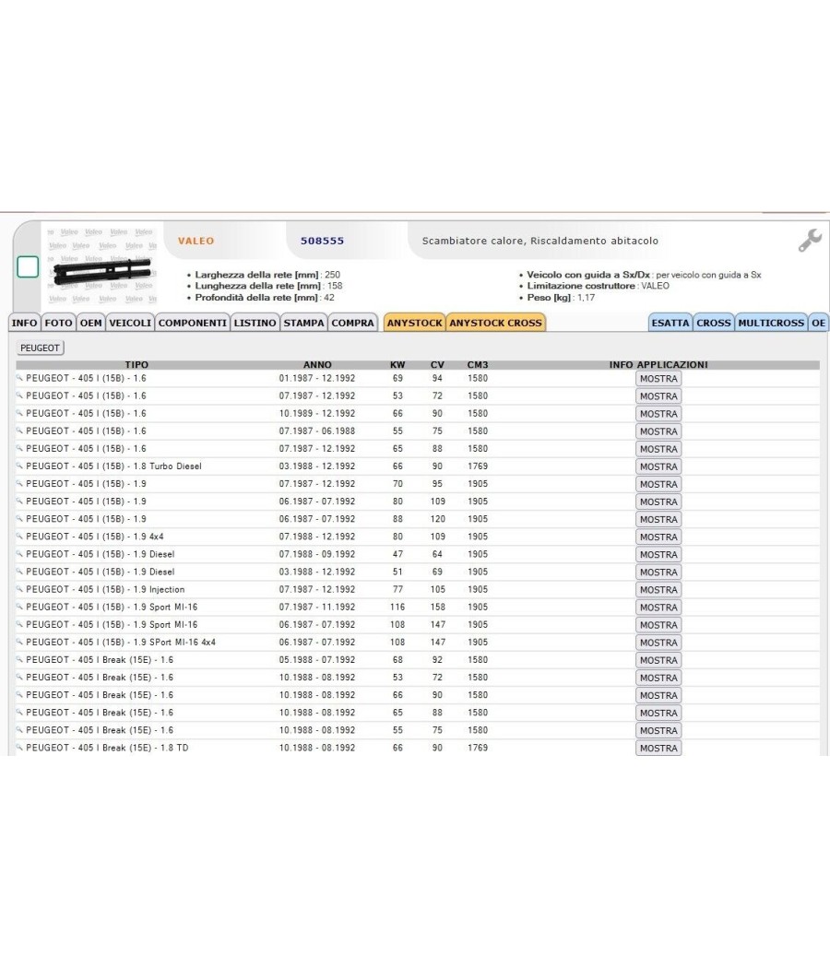830x968 pixels.
Task: Click the part number 508555
Action: pyautogui.click(x=323, y=241)
